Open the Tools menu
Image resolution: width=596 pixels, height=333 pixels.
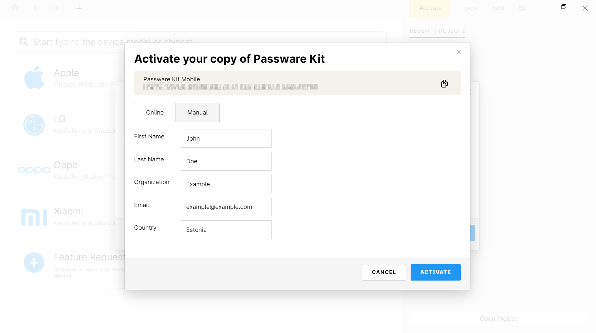pyautogui.click(x=469, y=8)
